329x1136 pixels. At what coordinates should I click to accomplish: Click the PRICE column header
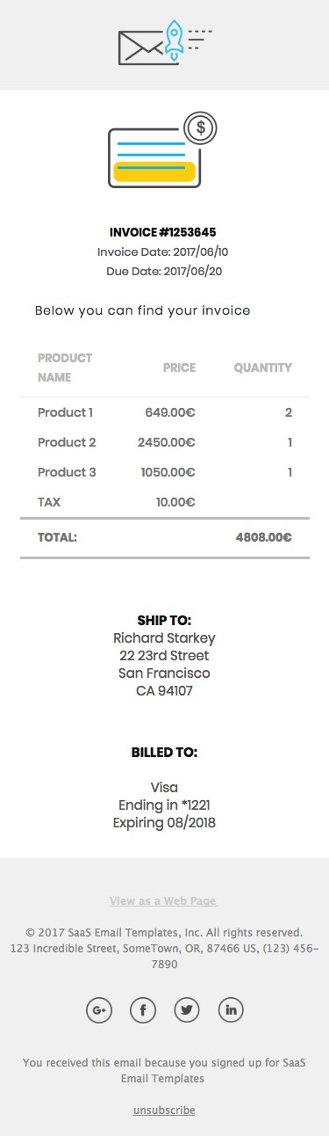pos(179,368)
